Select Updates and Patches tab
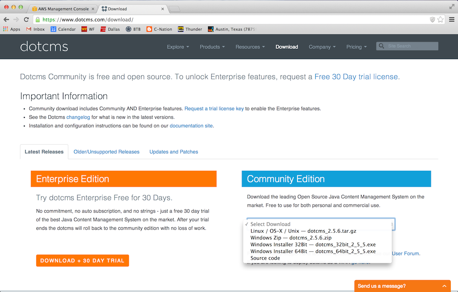458x292 pixels. [174, 152]
